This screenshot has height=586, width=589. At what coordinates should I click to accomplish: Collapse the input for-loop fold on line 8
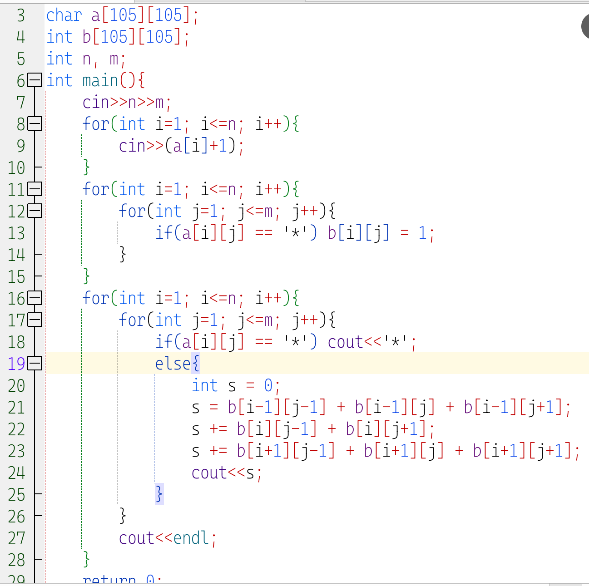35,124
